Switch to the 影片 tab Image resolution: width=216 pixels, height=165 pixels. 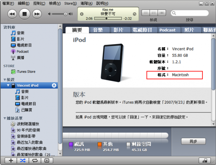click(118, 30)
